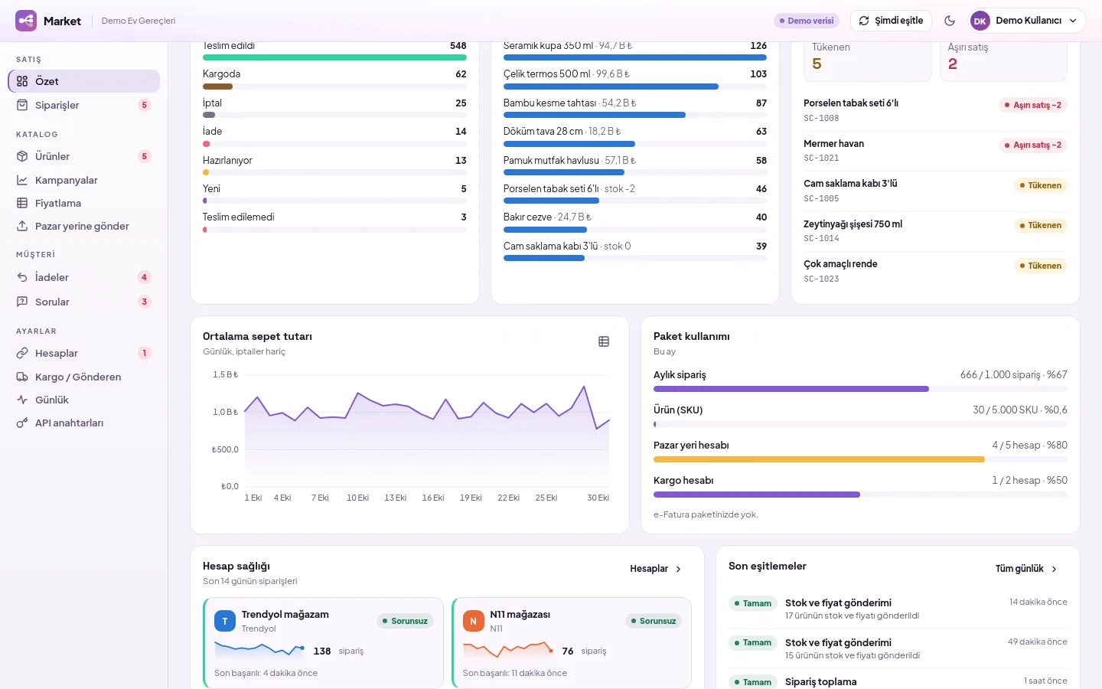Click the Demo verisi badge
1102x689 pixels.
(x=807, y=21)
